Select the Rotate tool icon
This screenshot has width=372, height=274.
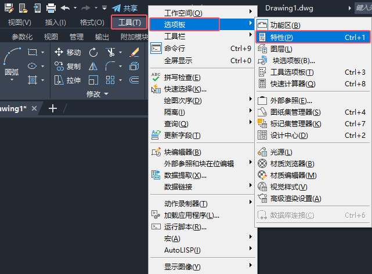coord(93,52)
